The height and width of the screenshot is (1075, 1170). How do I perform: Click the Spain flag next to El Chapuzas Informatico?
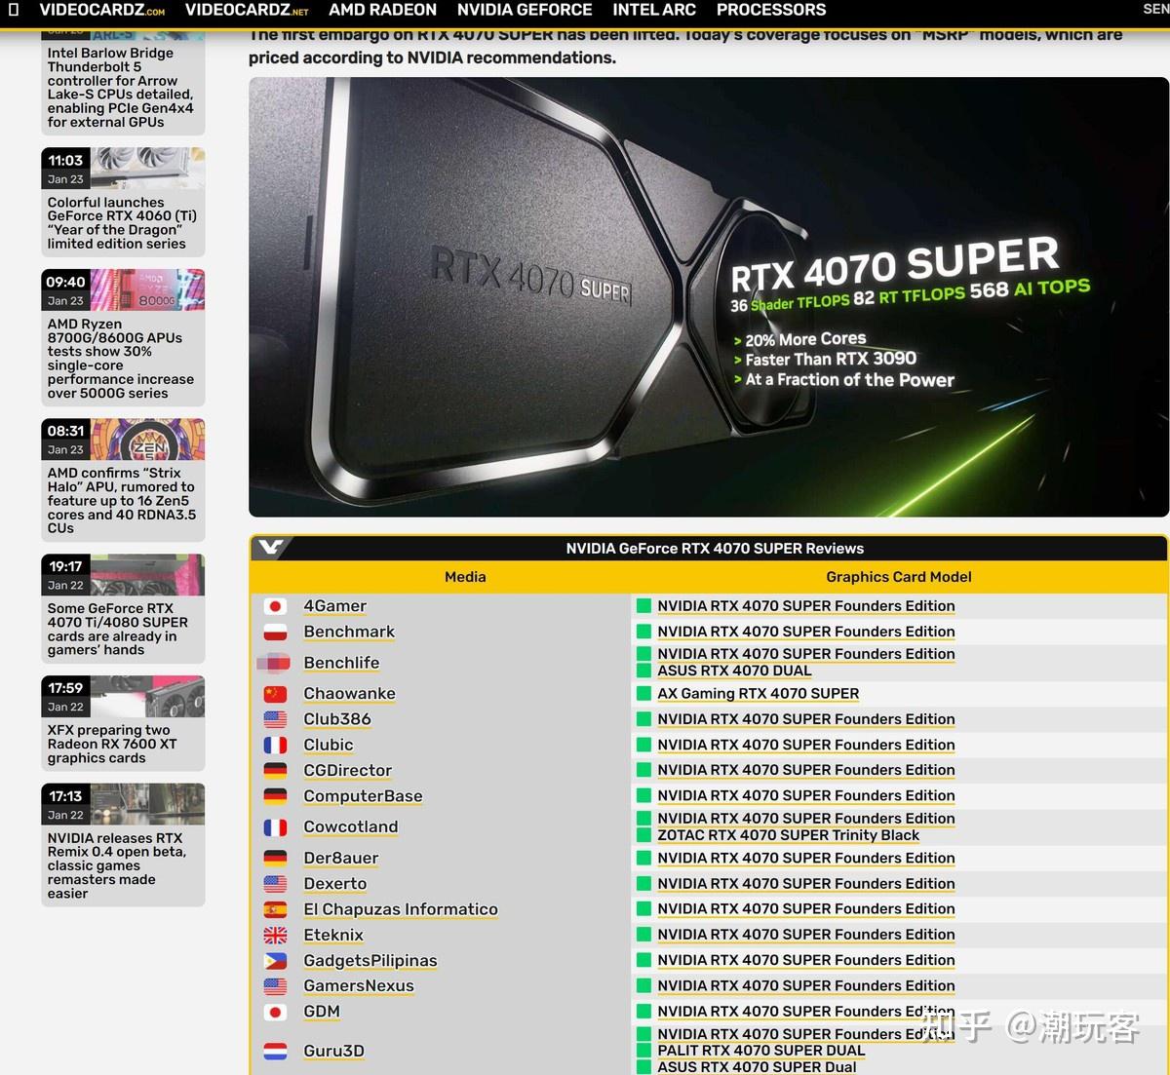click(x=276, y=908)
